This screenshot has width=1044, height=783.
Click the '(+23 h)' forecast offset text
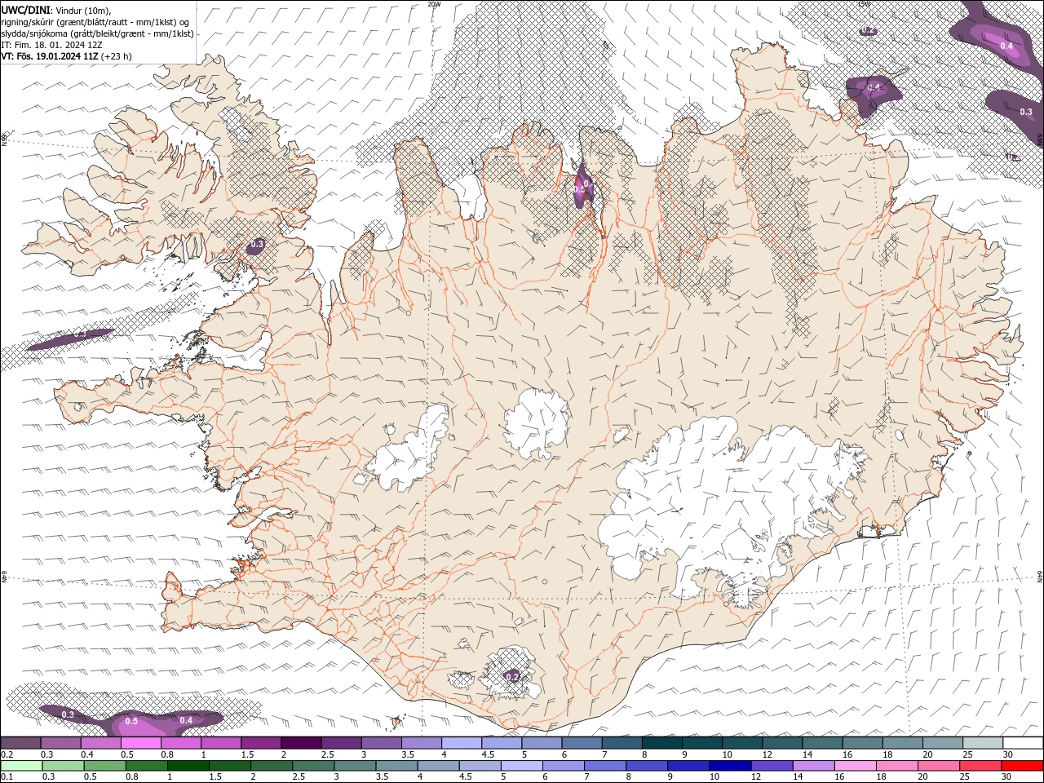coord(117,56)
